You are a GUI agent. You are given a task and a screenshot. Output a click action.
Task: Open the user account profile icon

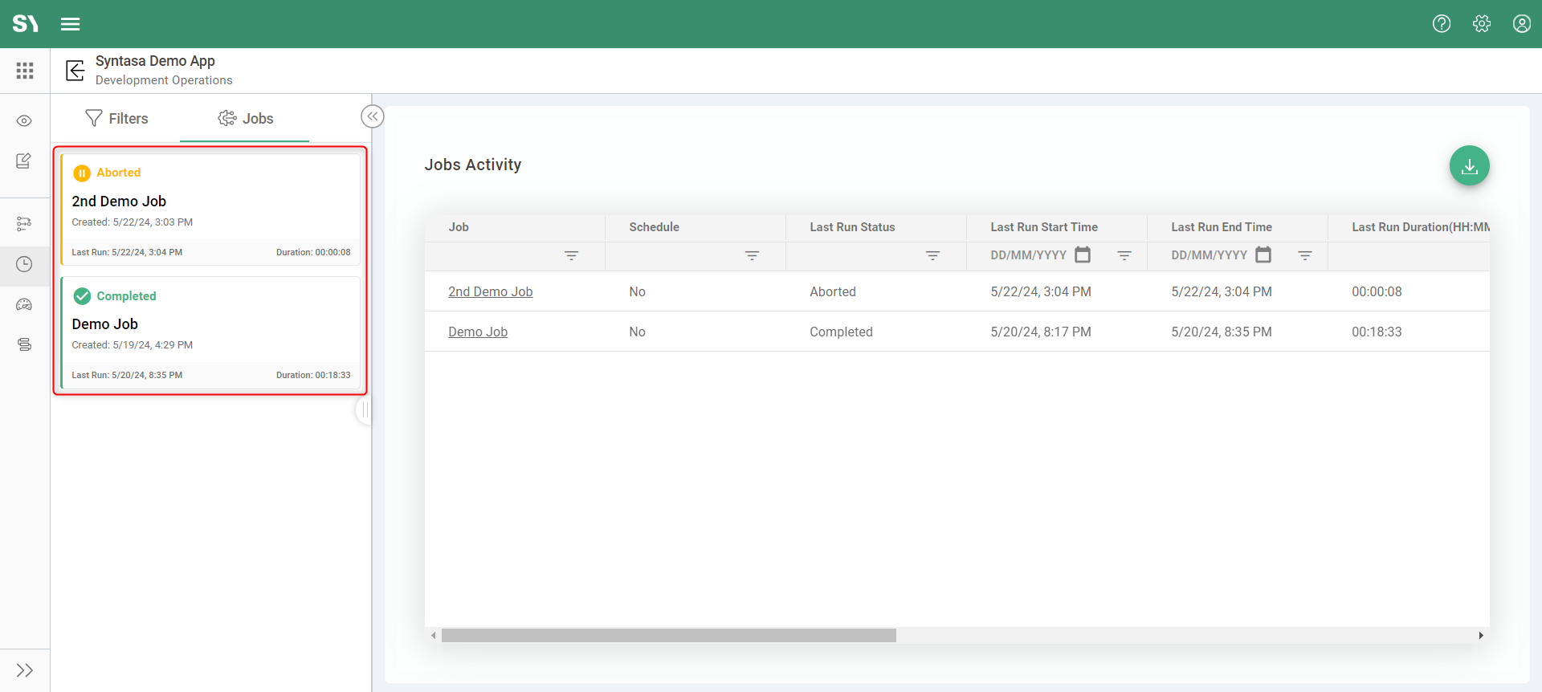click(1521, 24)
